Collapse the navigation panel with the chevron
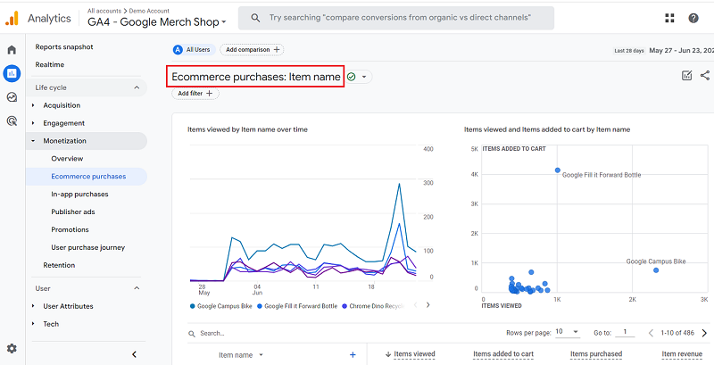Image resolution: width=714 pixels, height=365 pixels. (x=135, y=354)
